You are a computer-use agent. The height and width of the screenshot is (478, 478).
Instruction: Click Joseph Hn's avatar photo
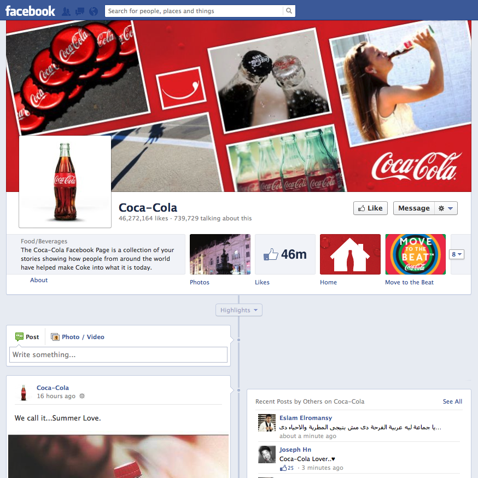click(x=267, y=454)
